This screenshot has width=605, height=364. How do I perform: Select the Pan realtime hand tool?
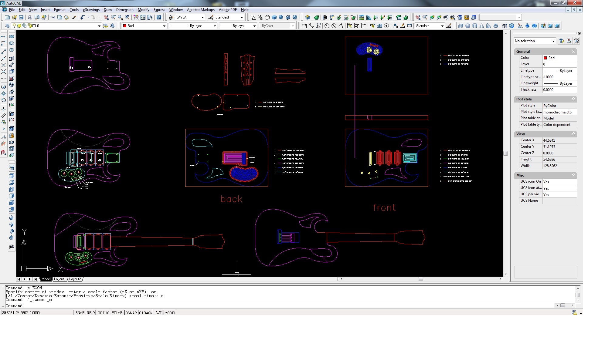click(x=106, y=17)
